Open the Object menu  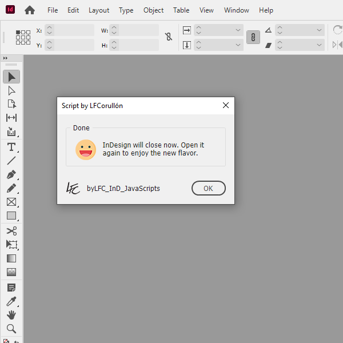(x=153, y=10)
